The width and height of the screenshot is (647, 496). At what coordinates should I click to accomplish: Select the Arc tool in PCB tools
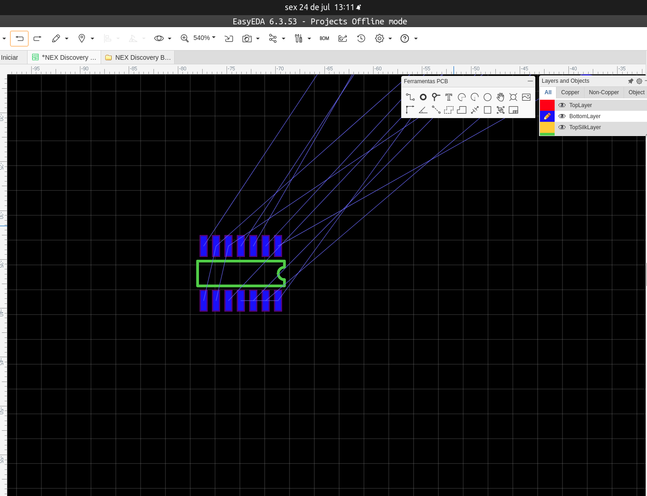[x=462, y=97]
